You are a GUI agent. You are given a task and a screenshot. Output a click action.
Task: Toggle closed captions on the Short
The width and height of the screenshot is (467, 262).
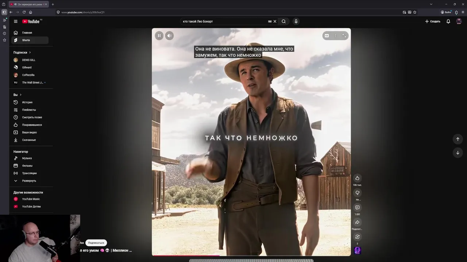click(x=327, y=36)
